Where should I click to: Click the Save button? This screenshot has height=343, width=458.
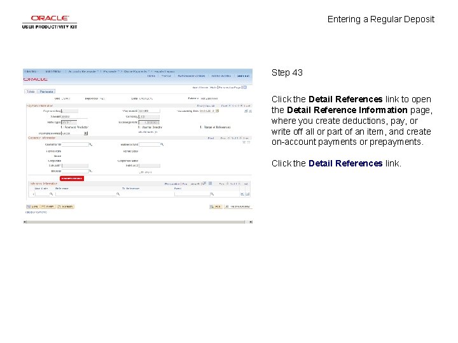(32, 206)
